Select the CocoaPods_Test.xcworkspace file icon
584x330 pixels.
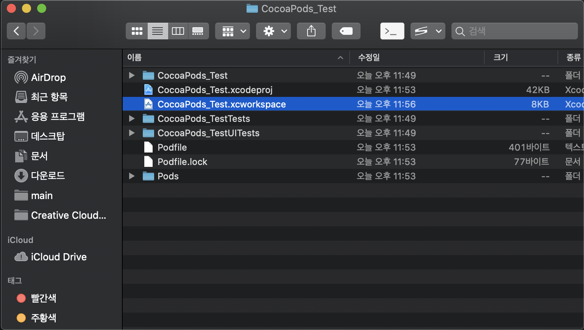click(x=148, y=104)
